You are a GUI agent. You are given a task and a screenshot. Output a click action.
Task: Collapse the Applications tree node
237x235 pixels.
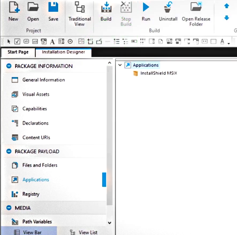(x=120, y=65)
